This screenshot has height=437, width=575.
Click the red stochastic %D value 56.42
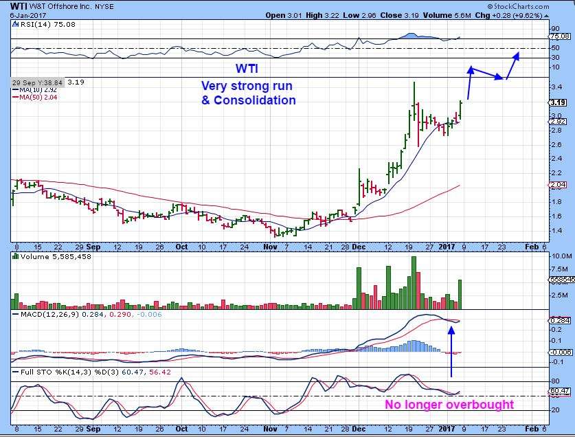[160, 372]
